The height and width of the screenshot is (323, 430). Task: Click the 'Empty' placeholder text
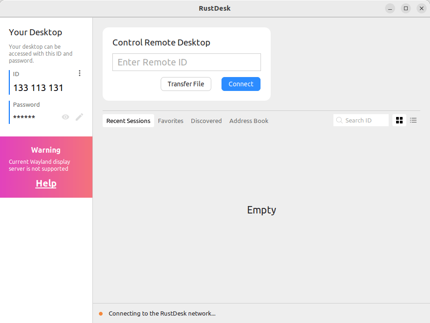click(261, 210)
